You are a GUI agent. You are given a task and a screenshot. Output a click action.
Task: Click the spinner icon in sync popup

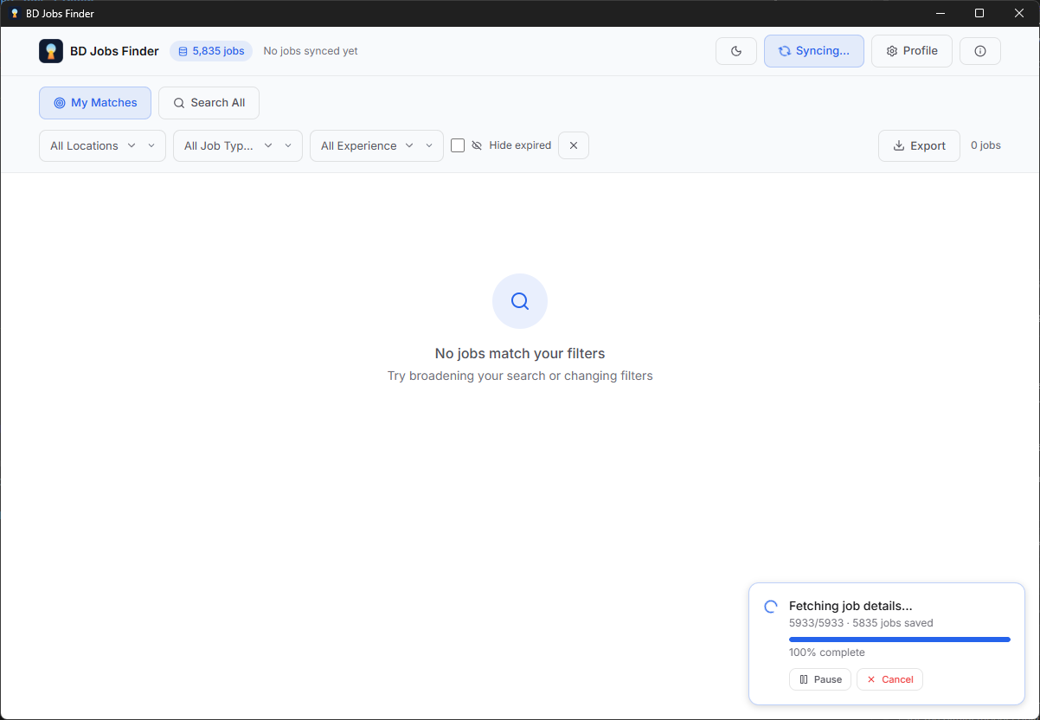tap(771, 607)
